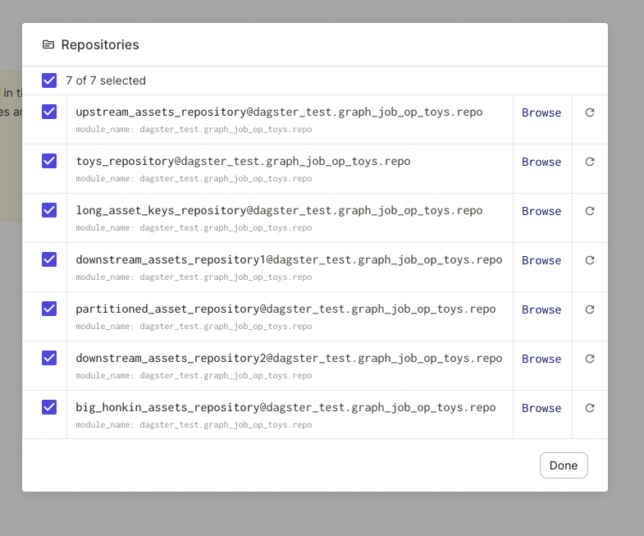Follow Browse link for partitioned_asset_repository
This screenshot has width=644, height=536.
point(541,309)
